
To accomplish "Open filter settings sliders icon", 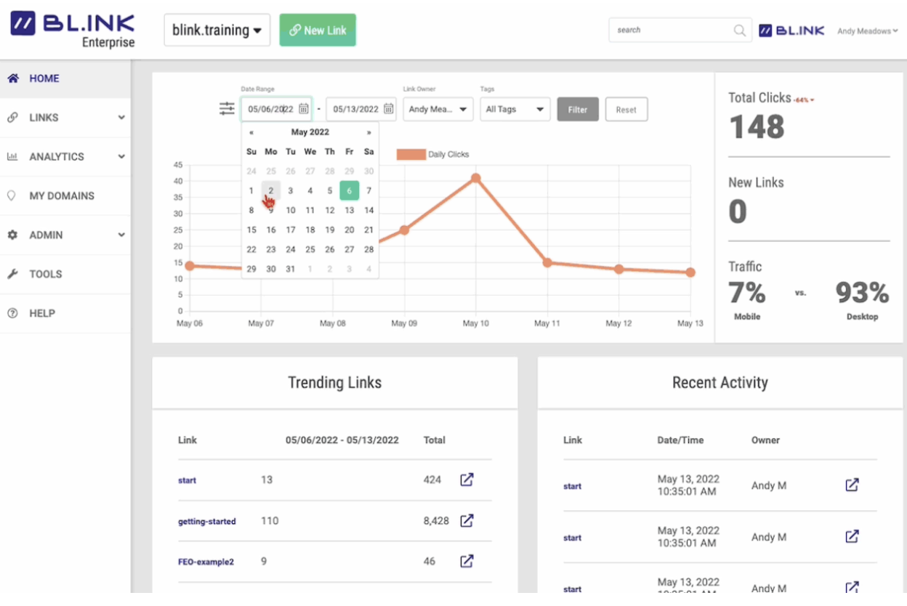I will (x=227, y=109).
